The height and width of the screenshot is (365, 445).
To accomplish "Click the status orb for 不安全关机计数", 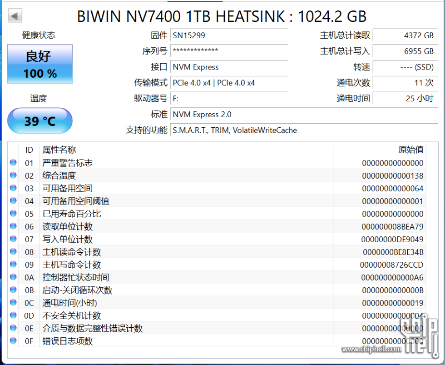I will pyautogui.click(x=13, y=315).
